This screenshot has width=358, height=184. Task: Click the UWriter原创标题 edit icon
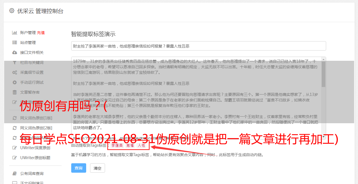pyautogui.click(x=15, y=158)
